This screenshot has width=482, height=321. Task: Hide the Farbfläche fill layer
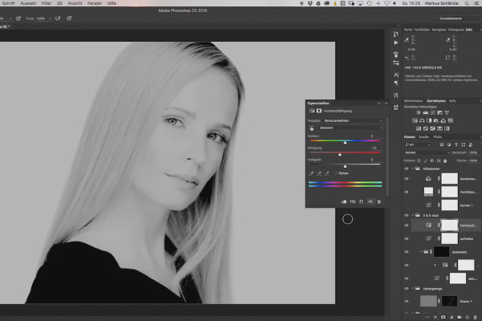pyautogui.click(x=406, y=192)
